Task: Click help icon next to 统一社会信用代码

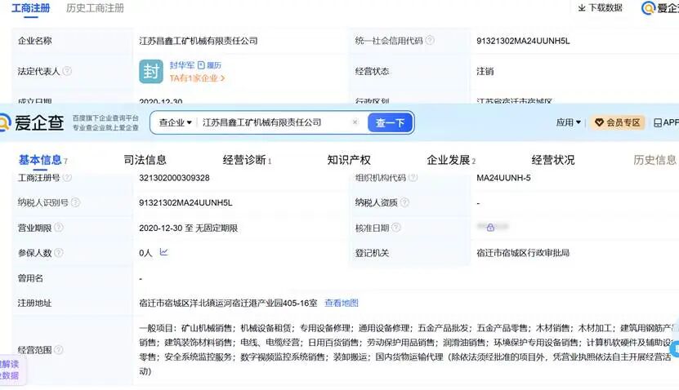Action: (430, 40)
